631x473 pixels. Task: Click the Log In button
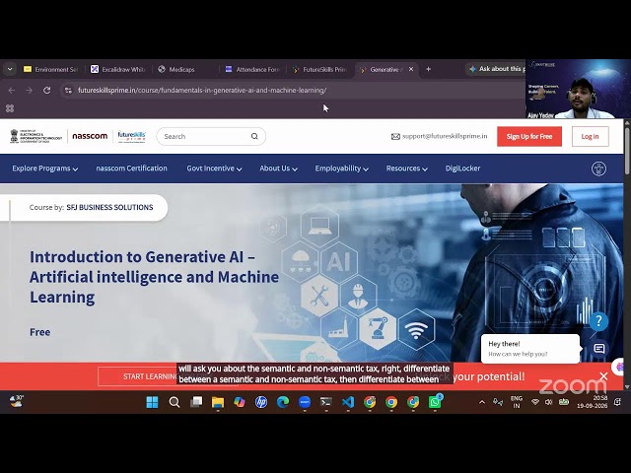click(590, 136)
